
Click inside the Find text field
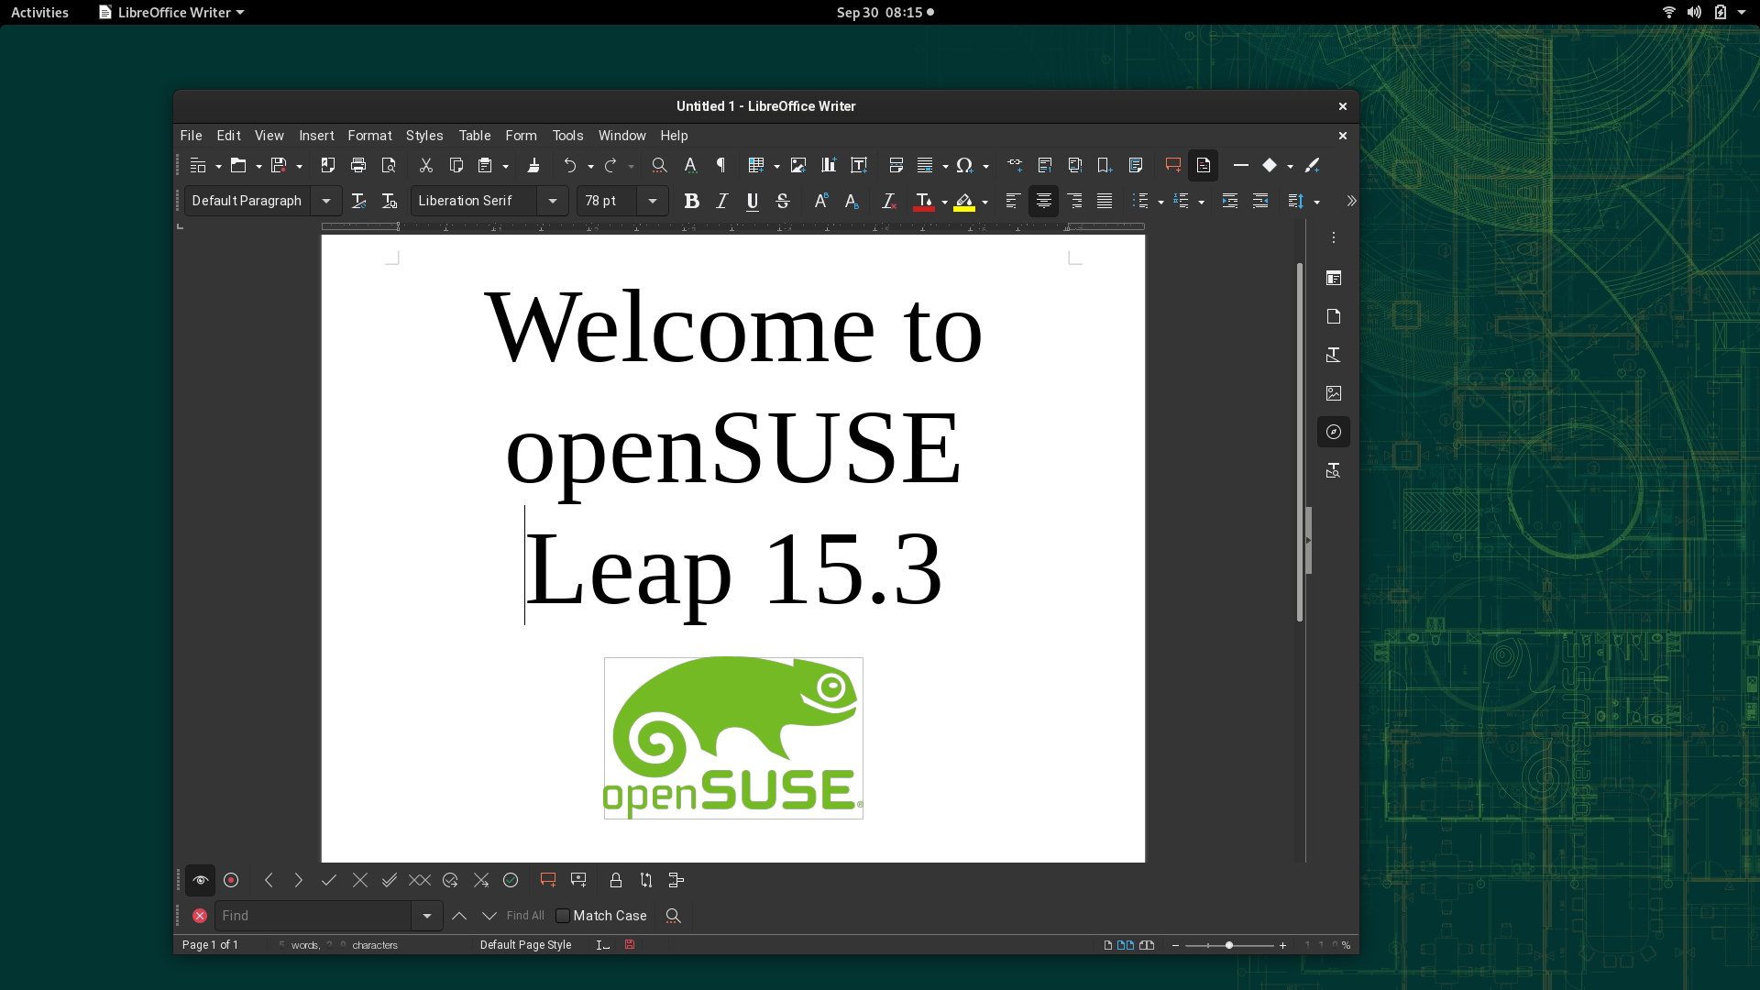click(312, 916)
